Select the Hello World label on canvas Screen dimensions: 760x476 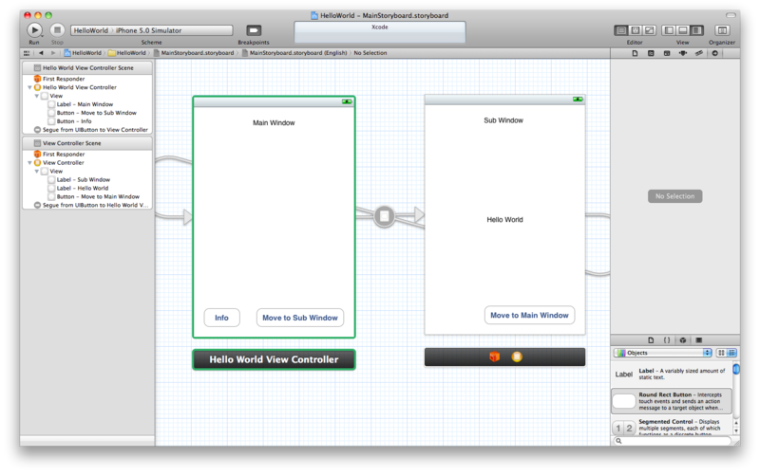(504, 220)
